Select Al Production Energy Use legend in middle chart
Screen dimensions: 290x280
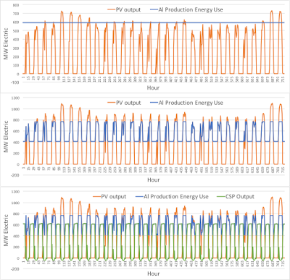click(x=186, y=103)
